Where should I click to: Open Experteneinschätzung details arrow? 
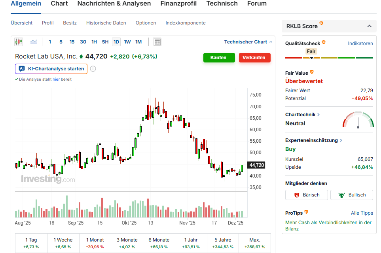click(341, 140)
